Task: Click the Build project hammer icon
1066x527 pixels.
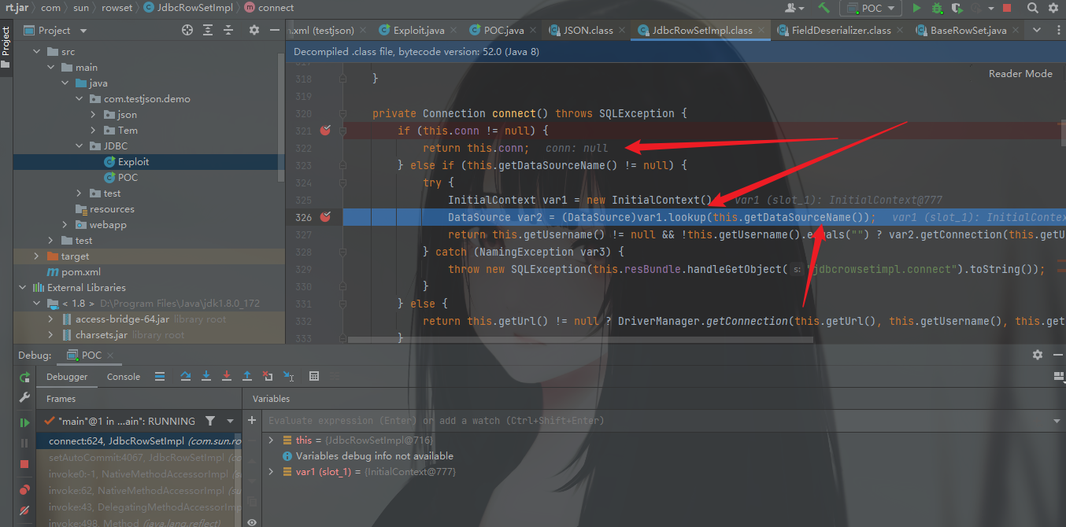Action: pyautogui.click(x=824, y=8)
